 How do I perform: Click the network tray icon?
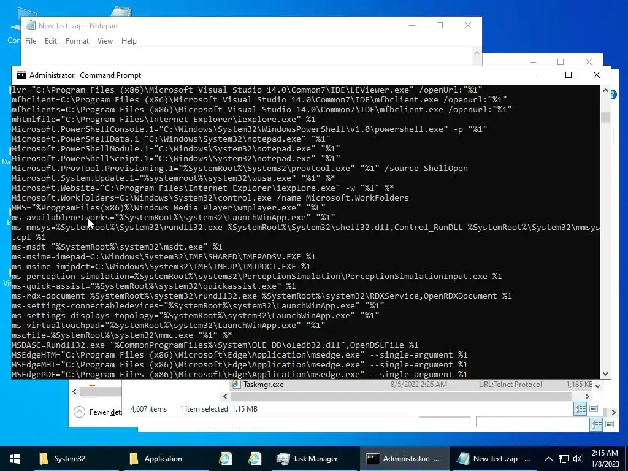point(564,459)
